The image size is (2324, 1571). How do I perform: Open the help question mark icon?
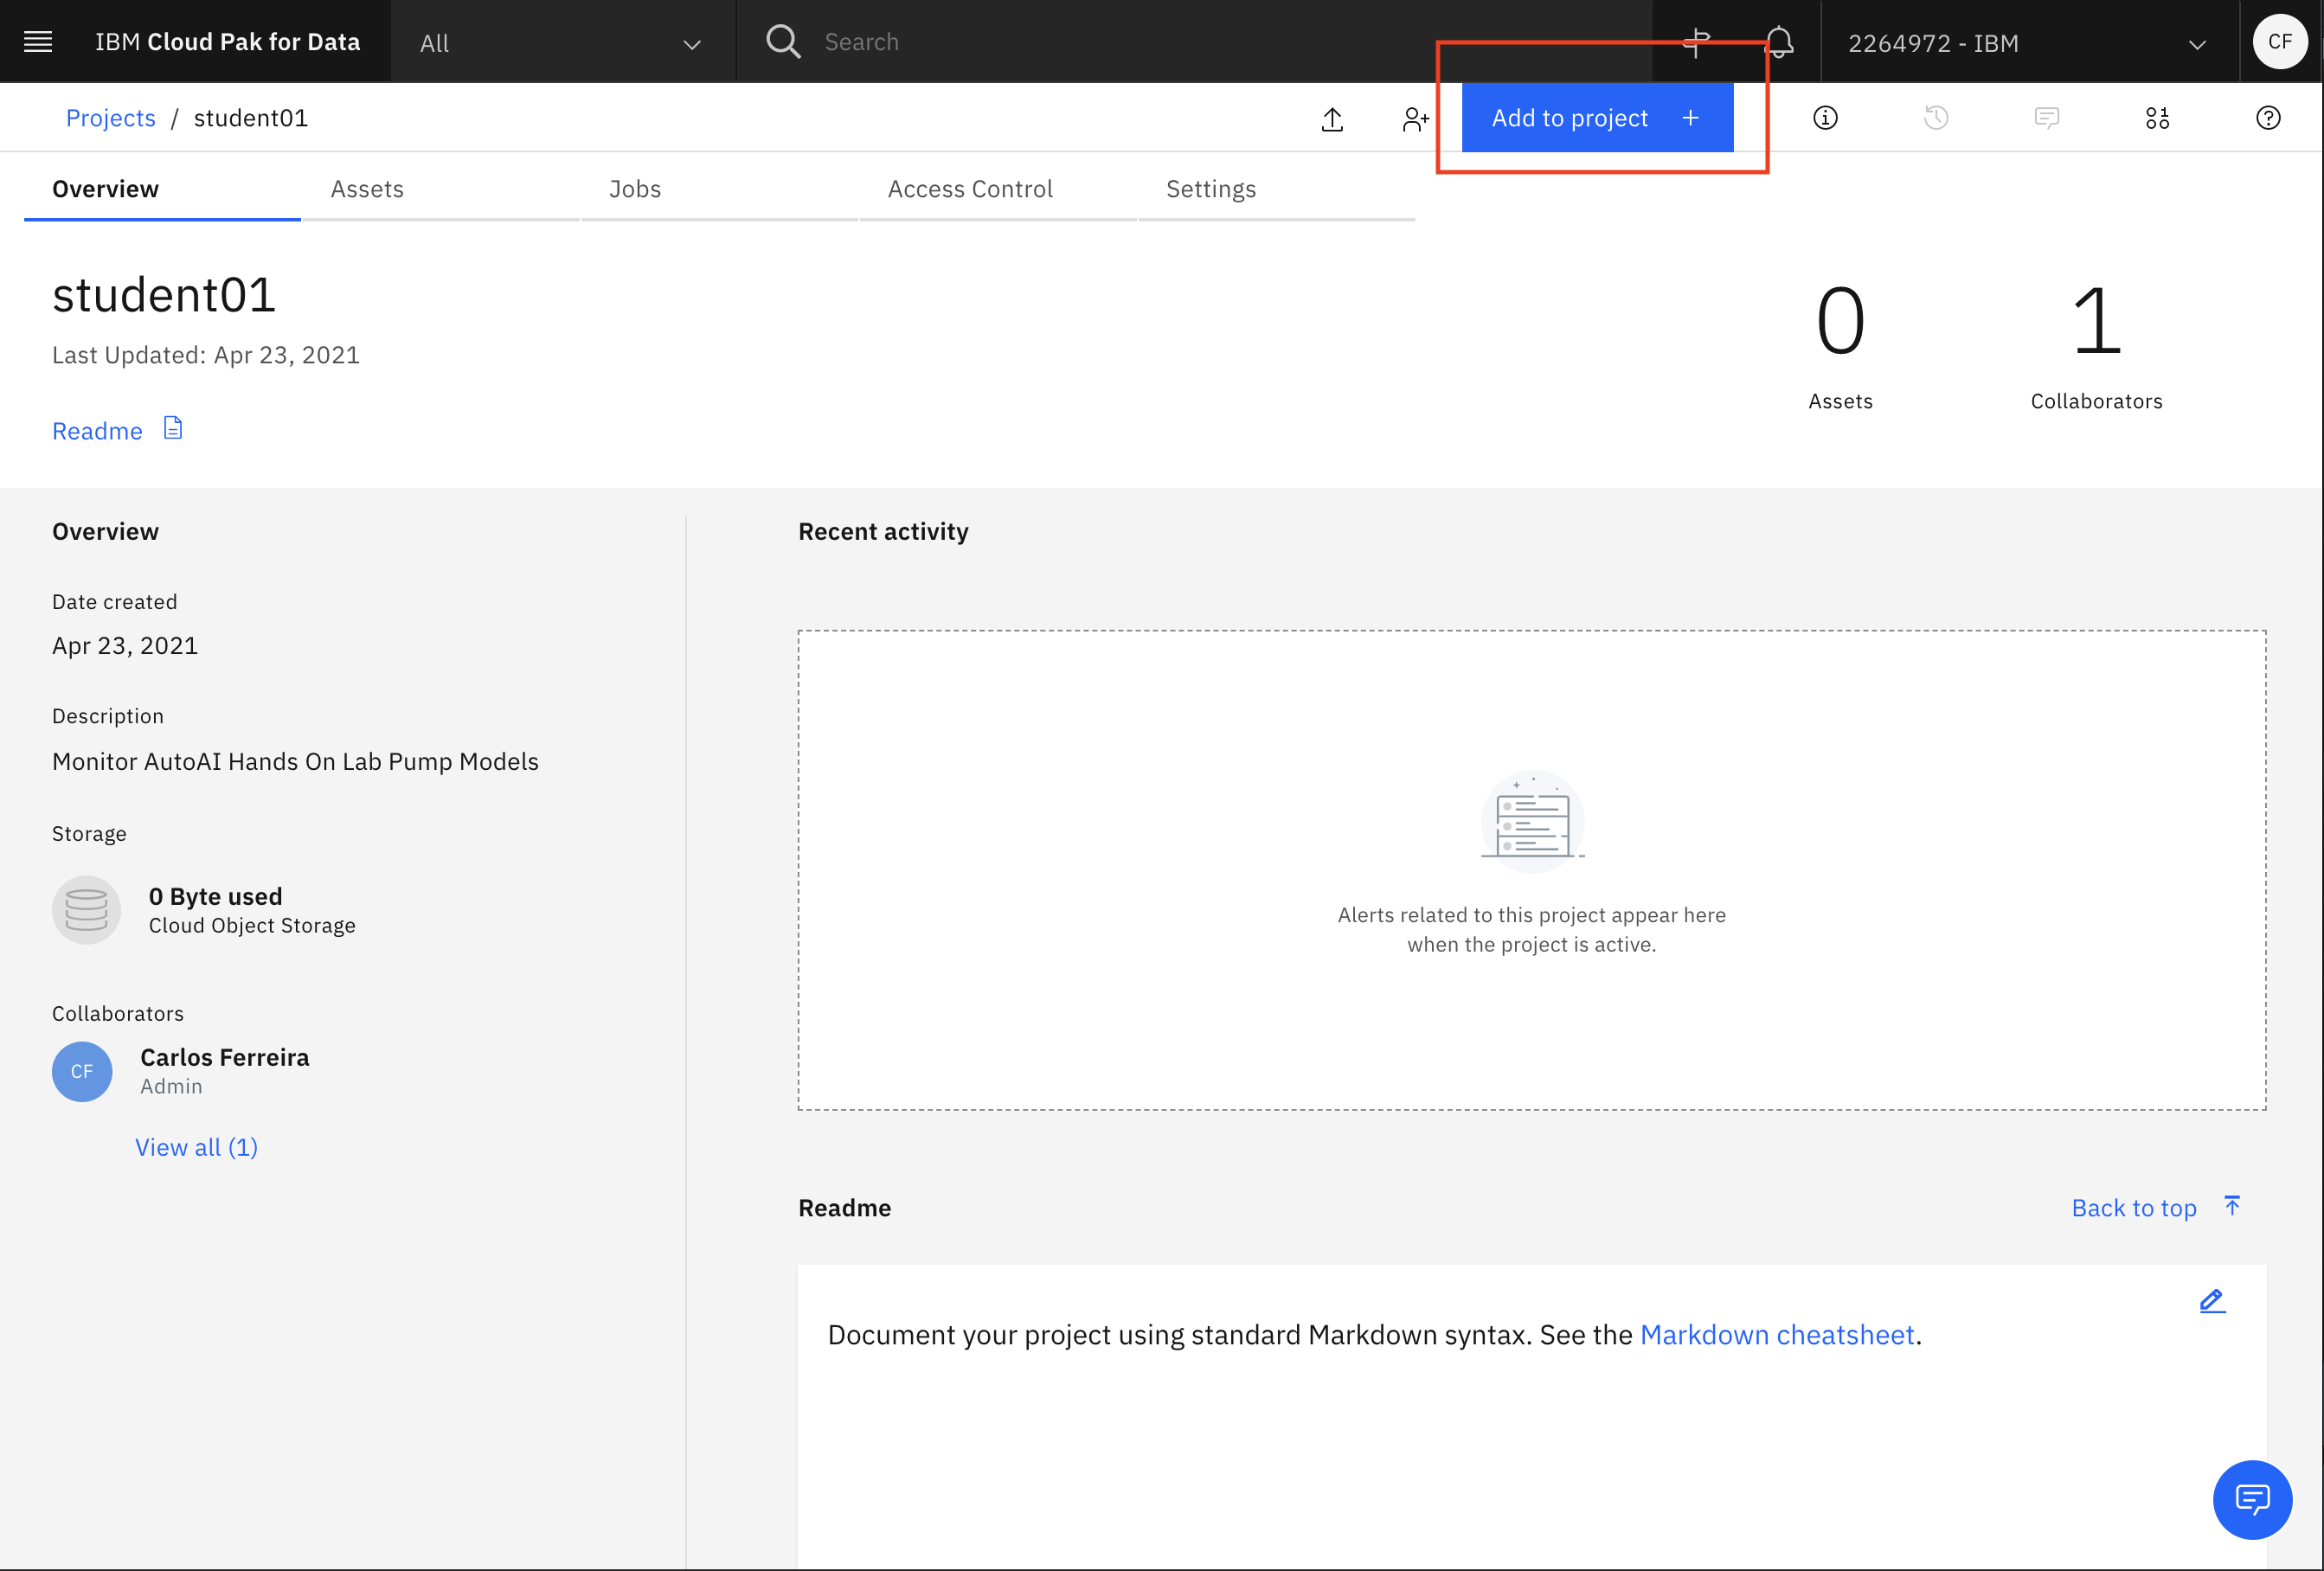[x=2268, y=118]
